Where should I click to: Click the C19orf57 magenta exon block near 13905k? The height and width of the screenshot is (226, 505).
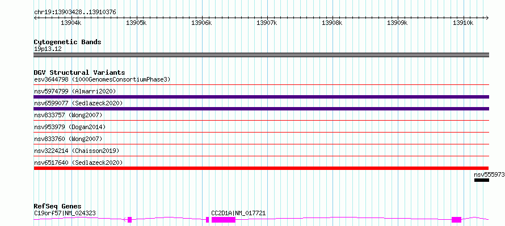(x=129, y=220)
